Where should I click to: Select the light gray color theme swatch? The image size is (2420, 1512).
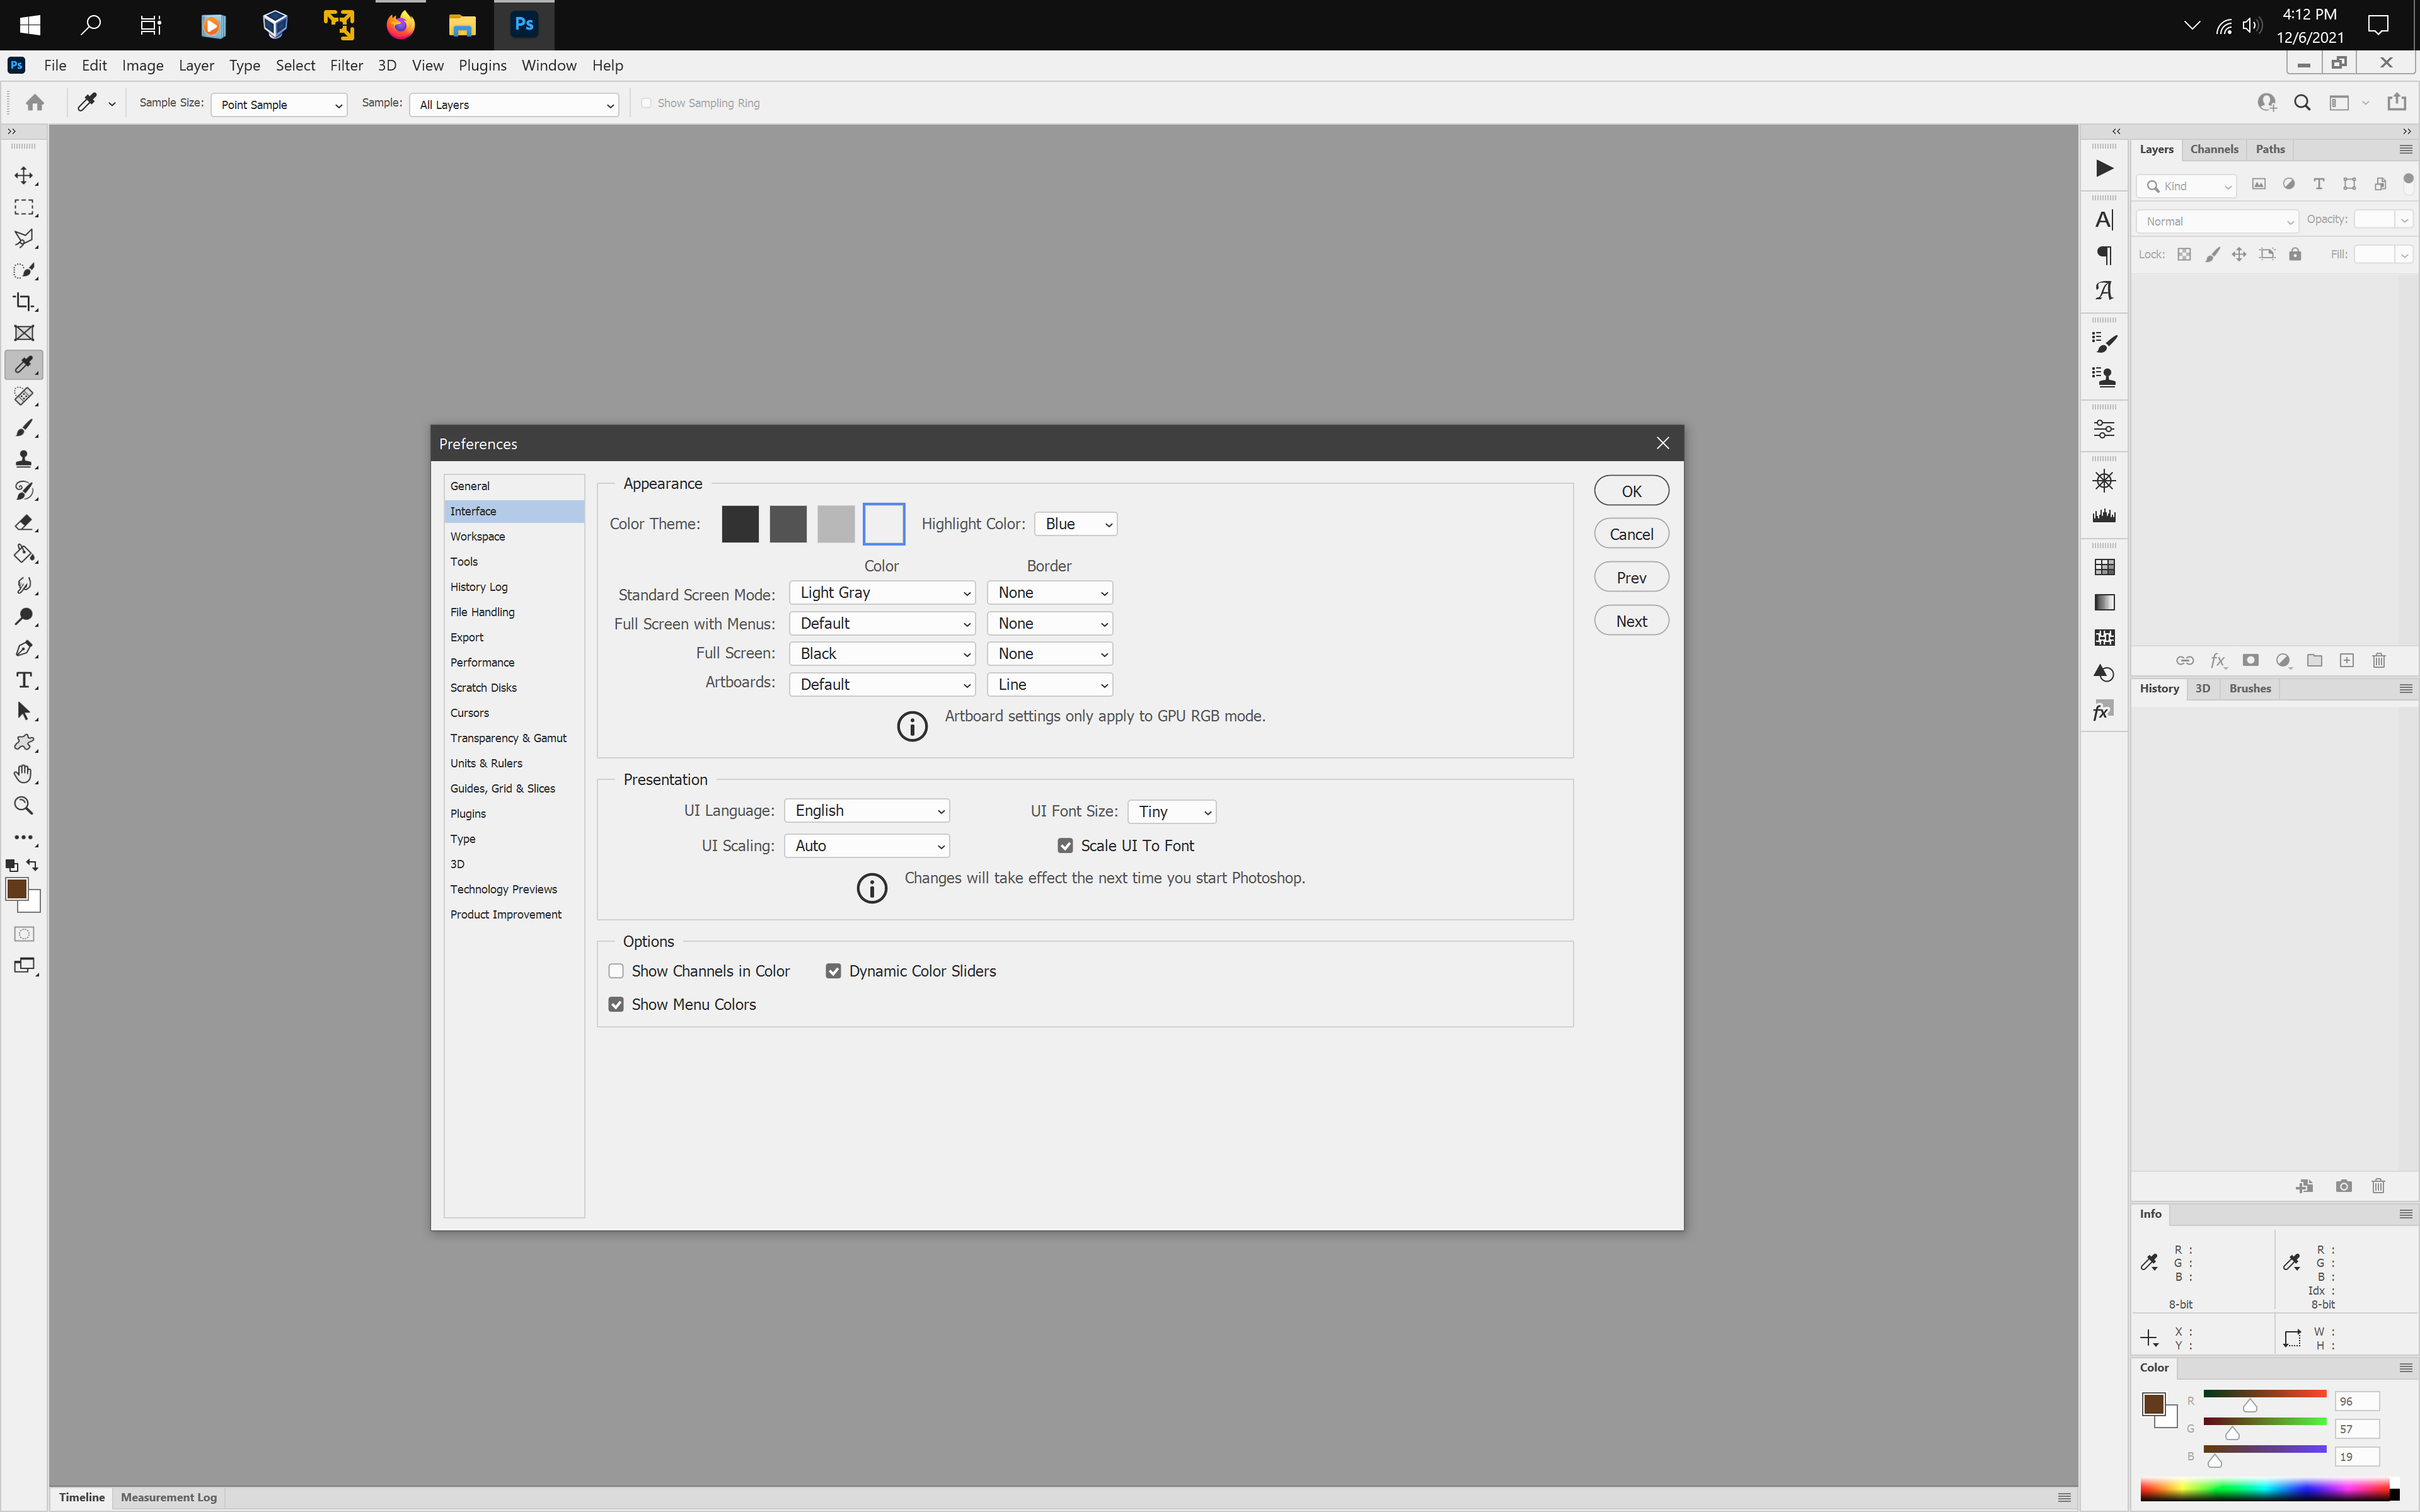[836, 524]
